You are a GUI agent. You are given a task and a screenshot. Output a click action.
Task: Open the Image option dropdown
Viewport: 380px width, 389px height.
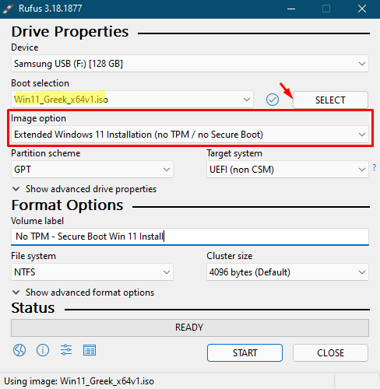[x=190, y=135]
